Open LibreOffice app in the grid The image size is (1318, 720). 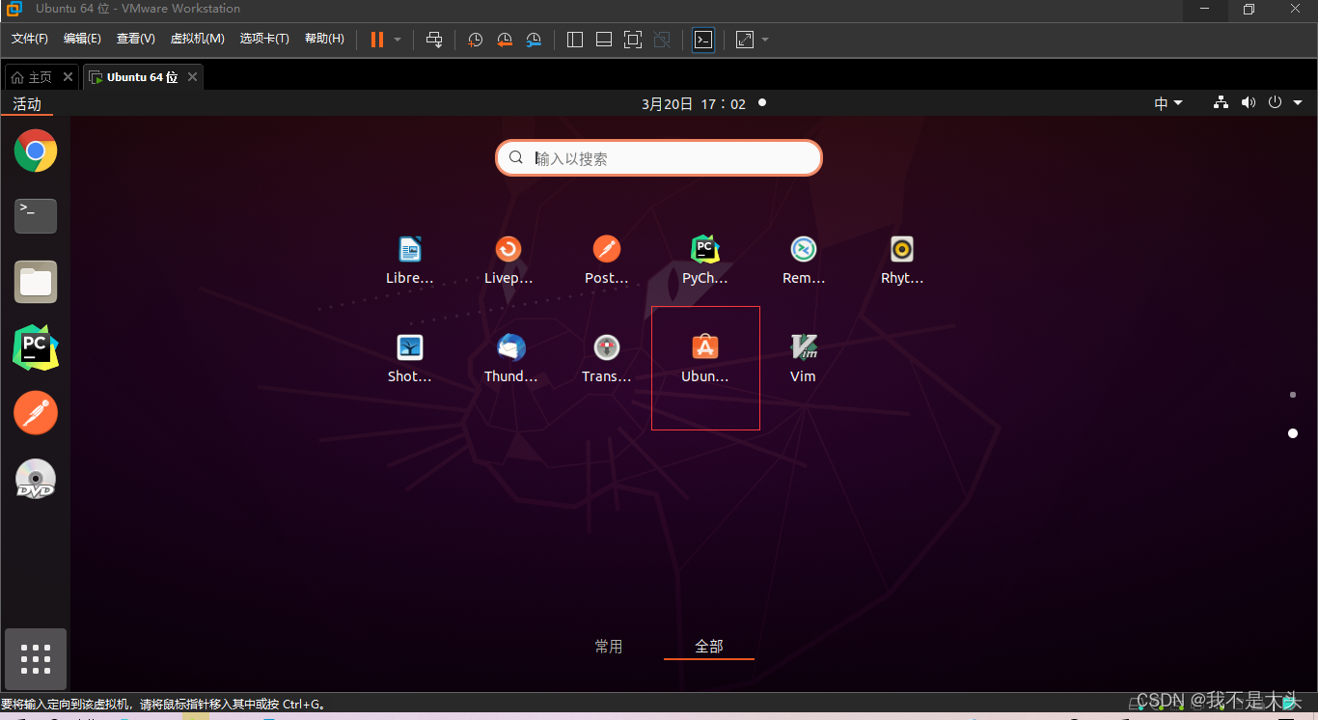coord(410,261)
